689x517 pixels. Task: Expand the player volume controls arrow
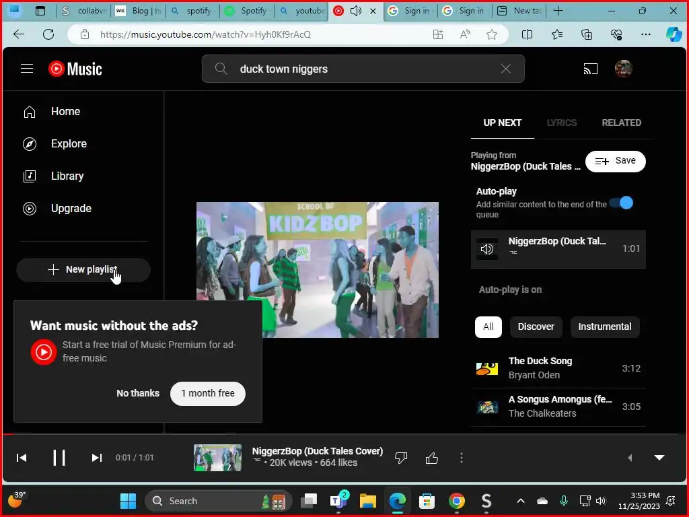click(630, 458)
